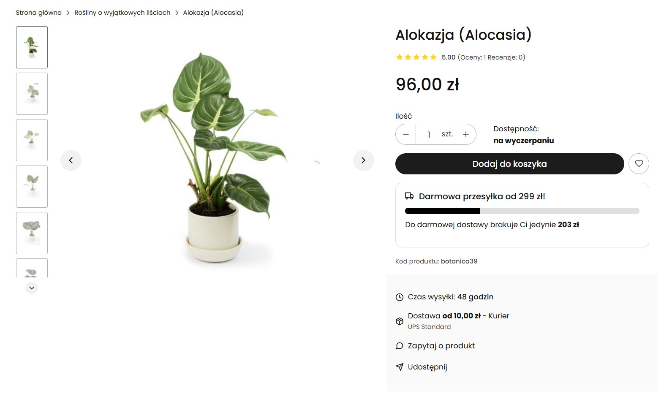The image size is (672, 410).
Task: Click the heart icon to add to wishlist
Action: tap(639, 163)
